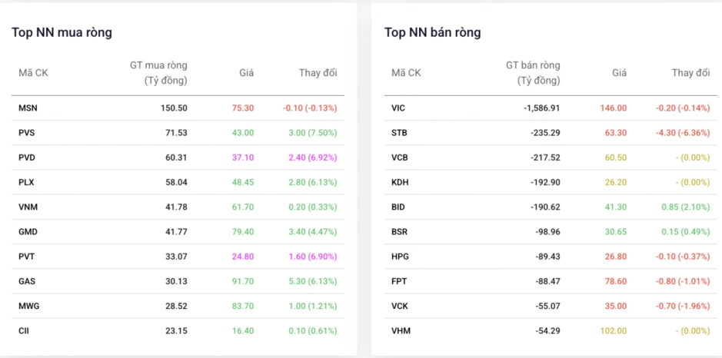The width and height of the screenshot is (722, 358).
Task: Select FPT price 78.60
Action: (x=616, y=281)
